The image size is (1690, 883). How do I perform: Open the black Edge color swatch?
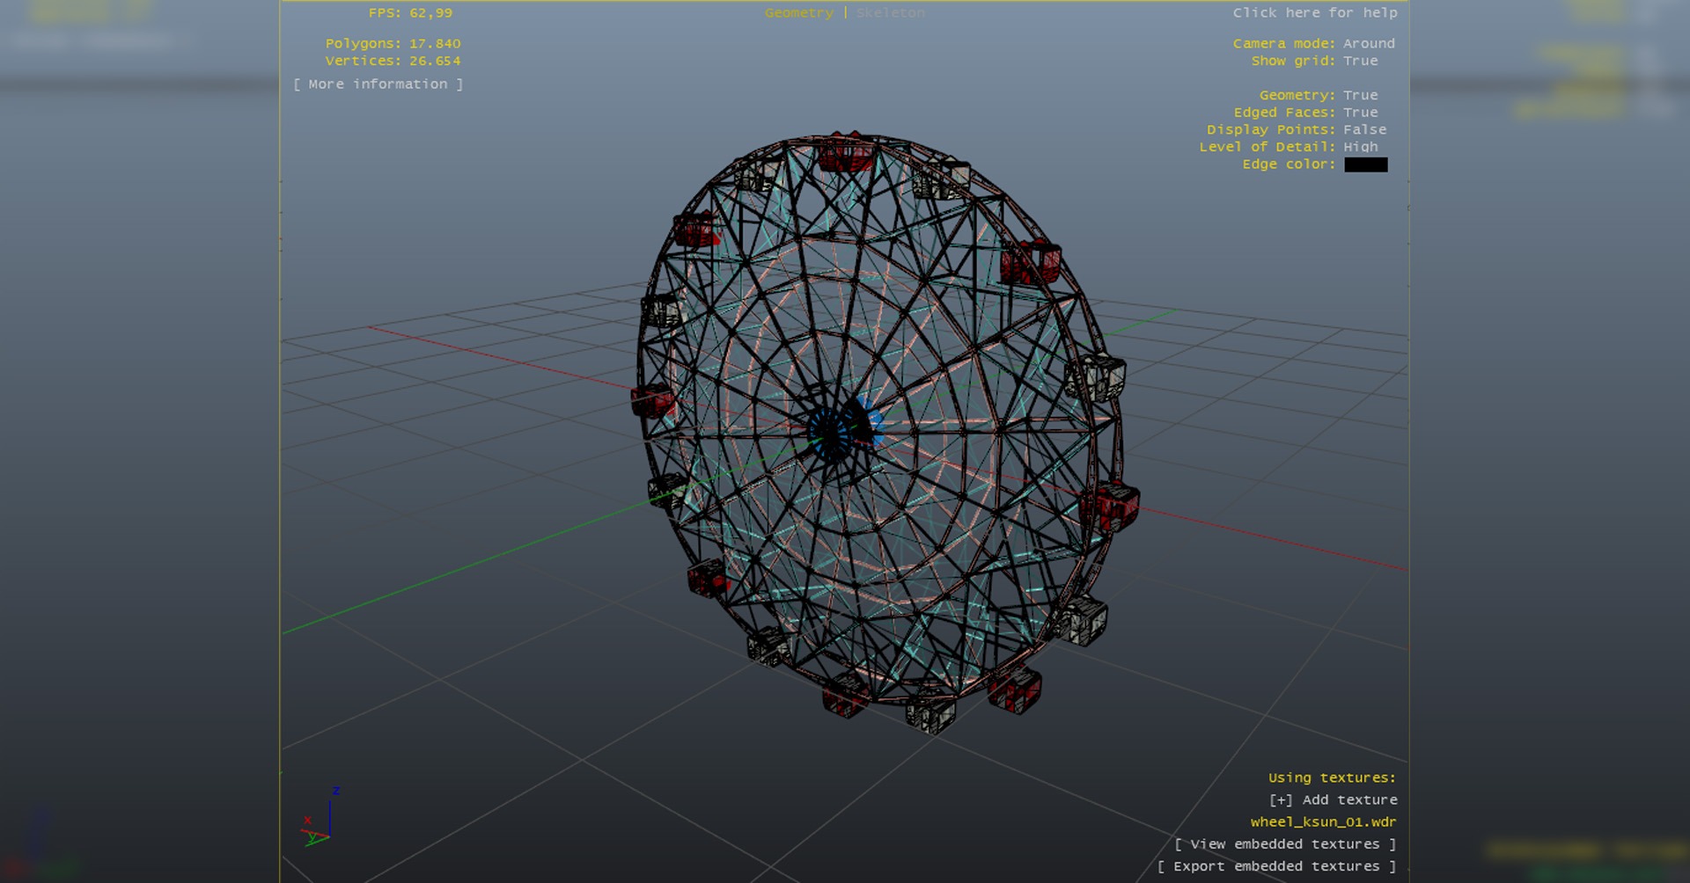[1365, 165]
